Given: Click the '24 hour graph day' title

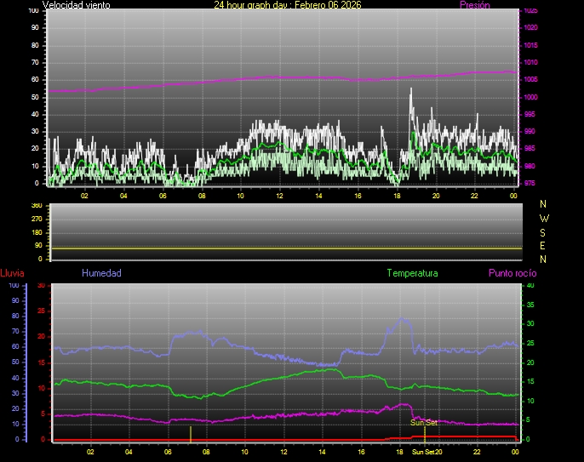Looking at the screenshot, I should click(289, 5).
